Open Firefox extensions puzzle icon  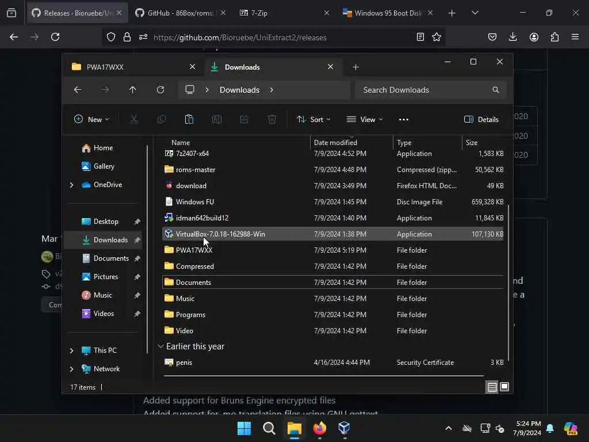554,37
